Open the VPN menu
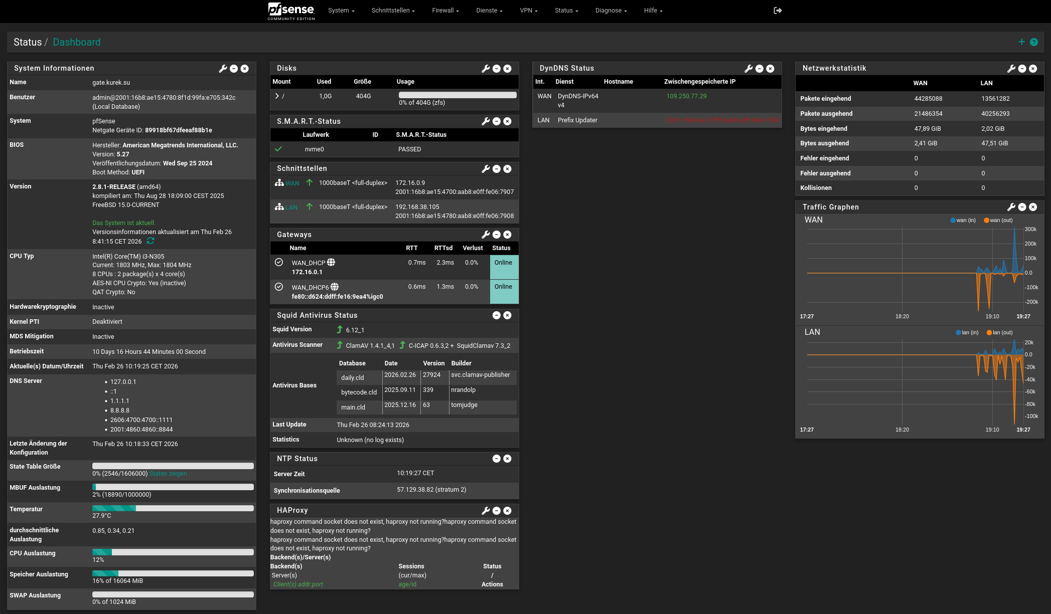This screenshot has width=1051, height=614. (x=528, y=11)
